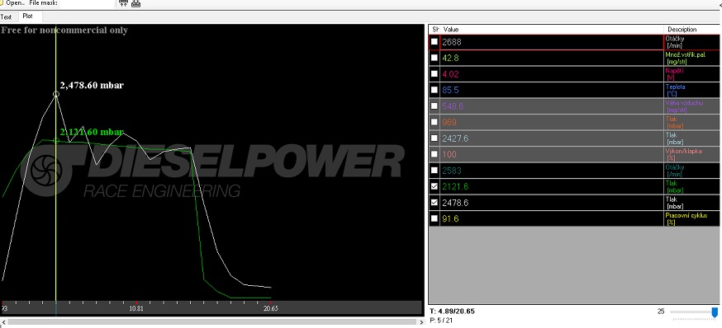Uncheck the green Tlak 2121.6 checkbox

435,186
